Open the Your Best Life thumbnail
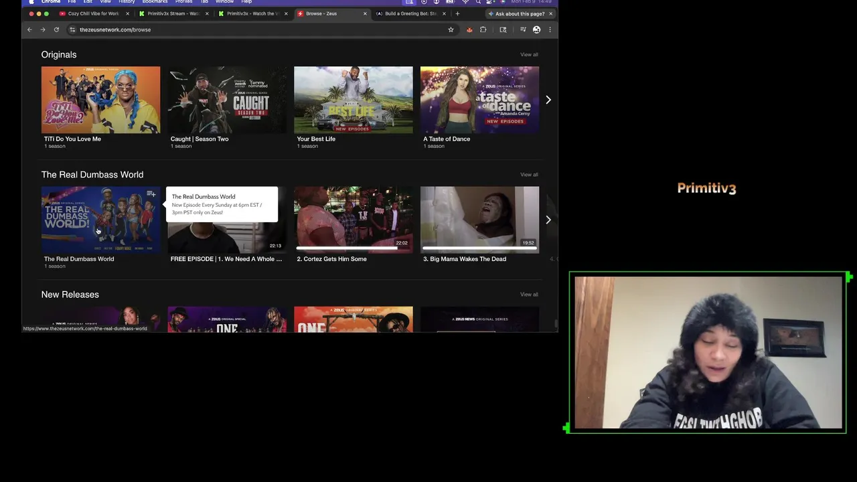857x482 pixels. click(354, 100)
